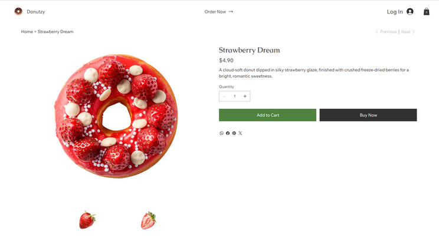Share product on Pinterest icon
The image size is (439, 241).
pos(234,133)
